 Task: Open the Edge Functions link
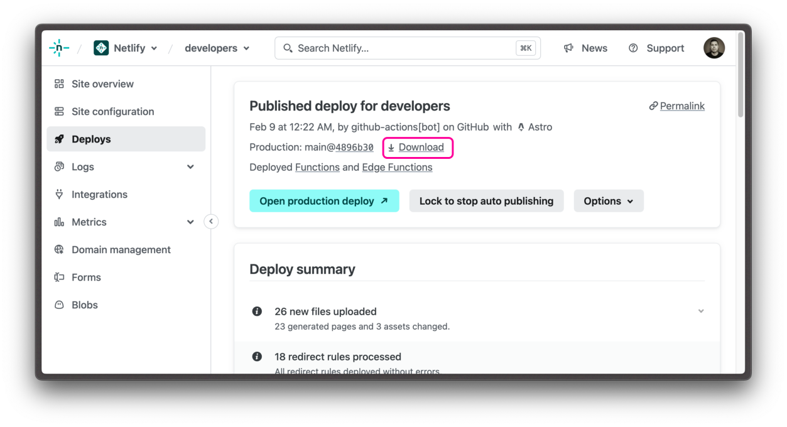coord(397,168)
